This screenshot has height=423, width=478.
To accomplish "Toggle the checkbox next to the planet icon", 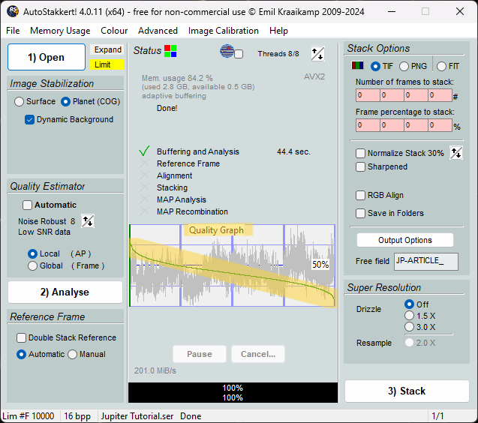I will click(239, 54).
